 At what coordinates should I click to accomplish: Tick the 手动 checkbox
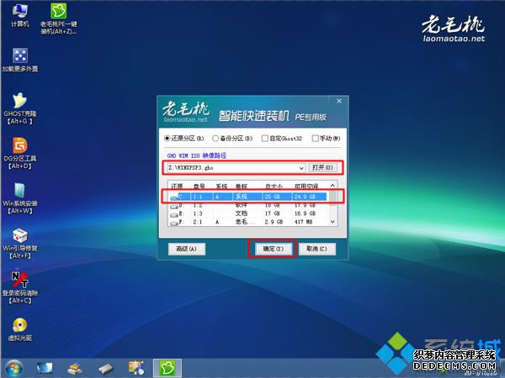(x=316, y=139)
